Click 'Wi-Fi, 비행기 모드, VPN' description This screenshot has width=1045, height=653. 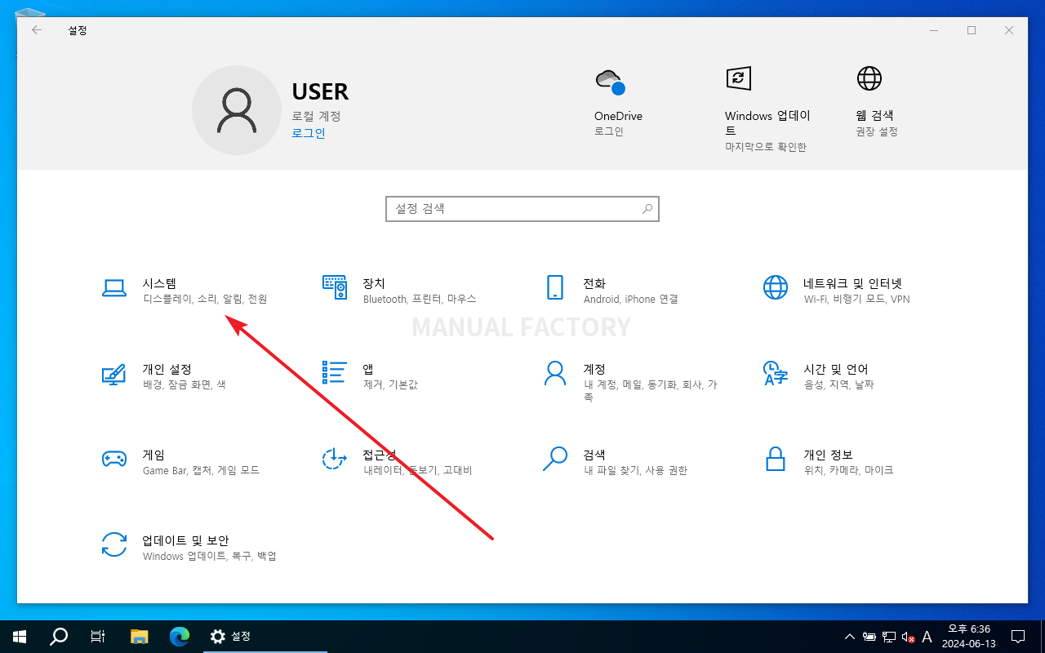tap(856, 299)
